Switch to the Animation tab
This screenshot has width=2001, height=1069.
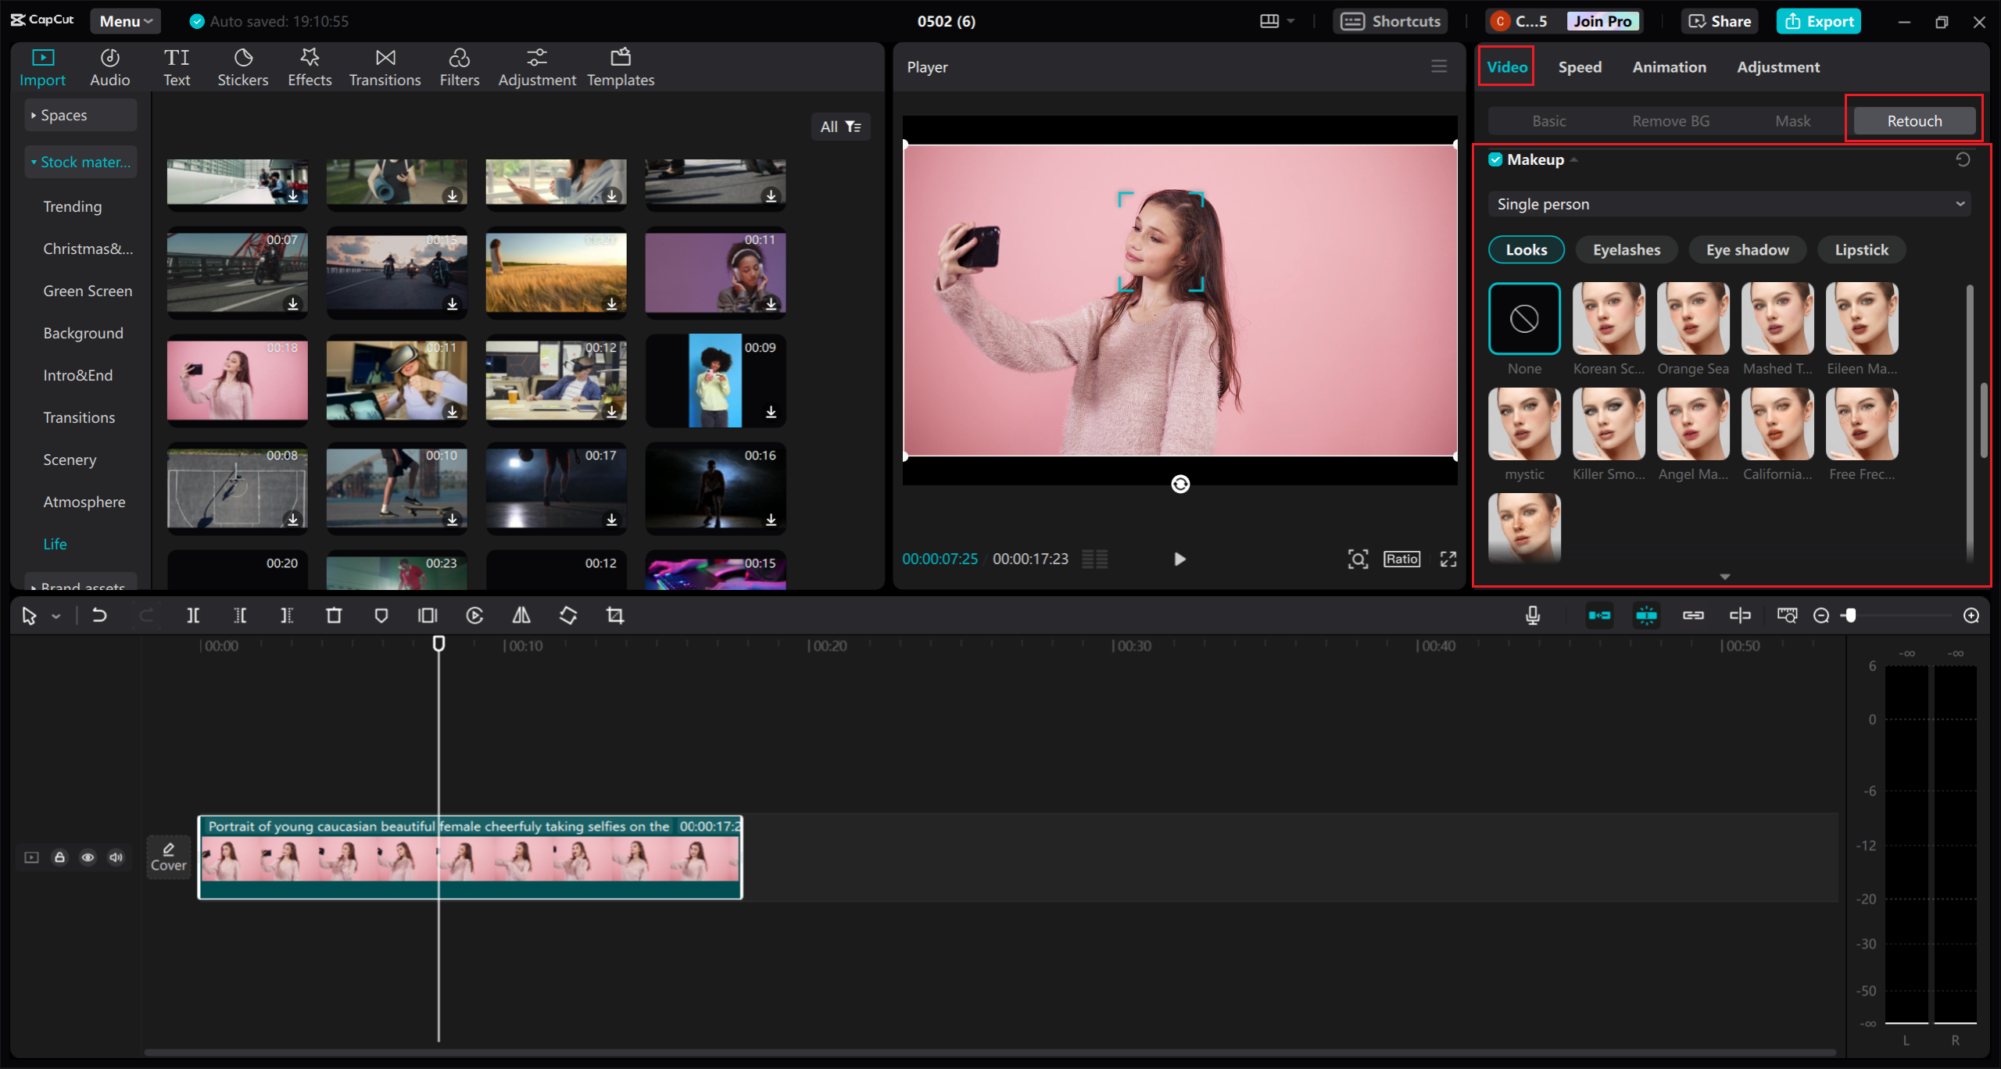click(1669, 66)
